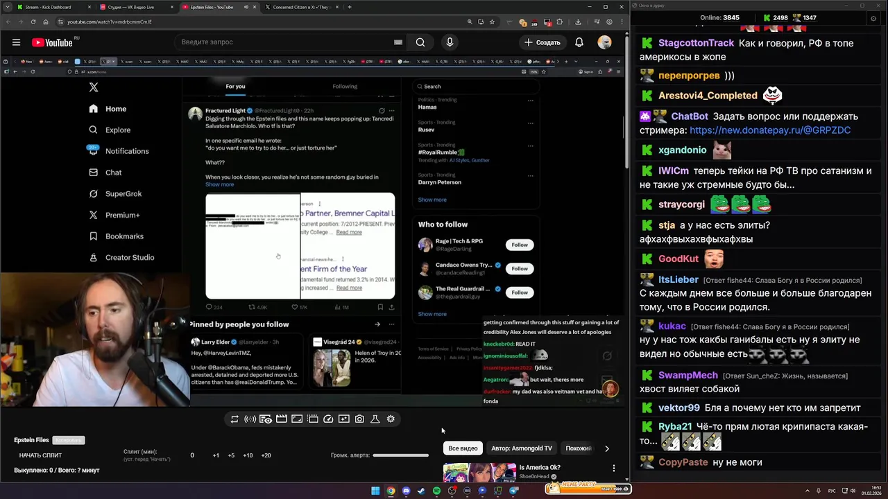Select the Автор: Asmongold TV chip

[x=522, y=448]
